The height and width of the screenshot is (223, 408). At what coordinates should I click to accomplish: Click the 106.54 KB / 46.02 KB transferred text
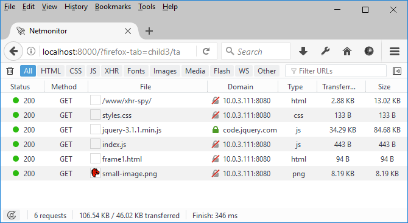coord(129,216)
